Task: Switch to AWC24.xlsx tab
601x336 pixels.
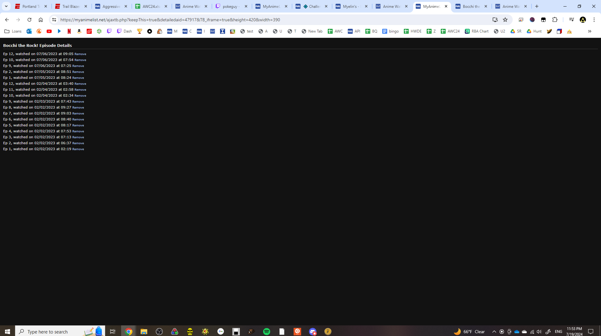Action: click(152, 6)
